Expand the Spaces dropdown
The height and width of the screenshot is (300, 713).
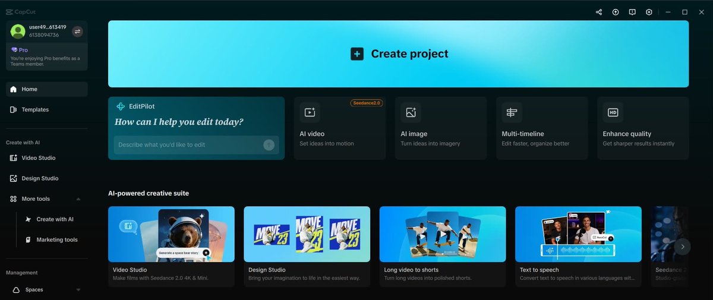point(78,290)
